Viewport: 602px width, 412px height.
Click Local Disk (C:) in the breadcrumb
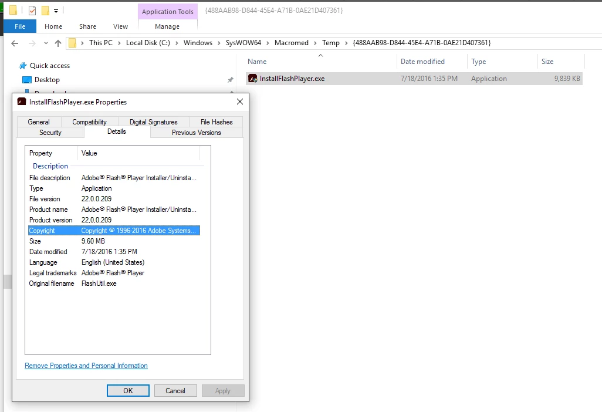pyautogui.click(x=148, y=43)
